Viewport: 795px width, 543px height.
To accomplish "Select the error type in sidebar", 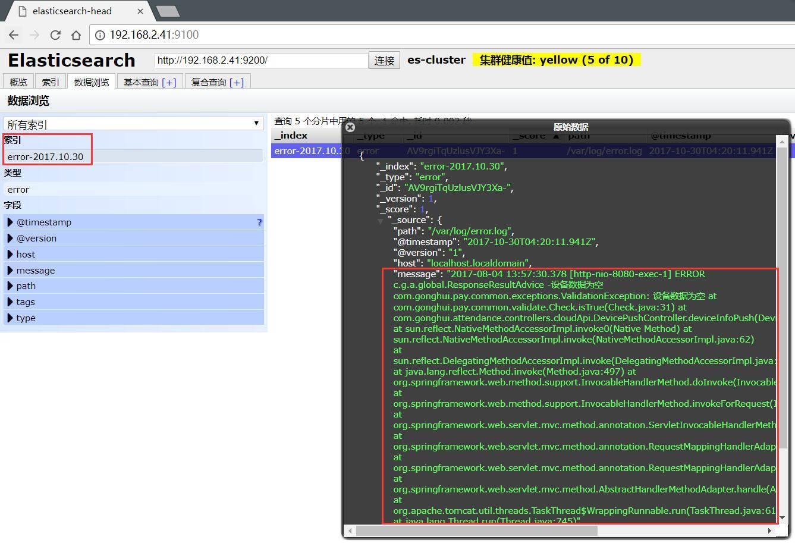I will (134, 189).
